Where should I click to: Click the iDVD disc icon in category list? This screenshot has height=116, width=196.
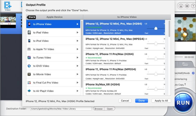coord(29,66)
